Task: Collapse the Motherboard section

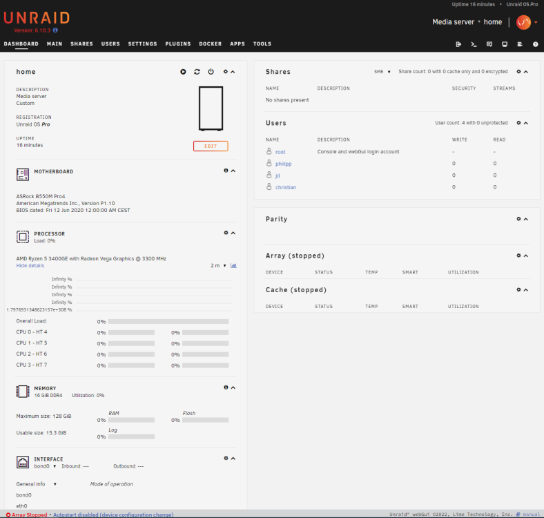Action: tap(233, 171)
